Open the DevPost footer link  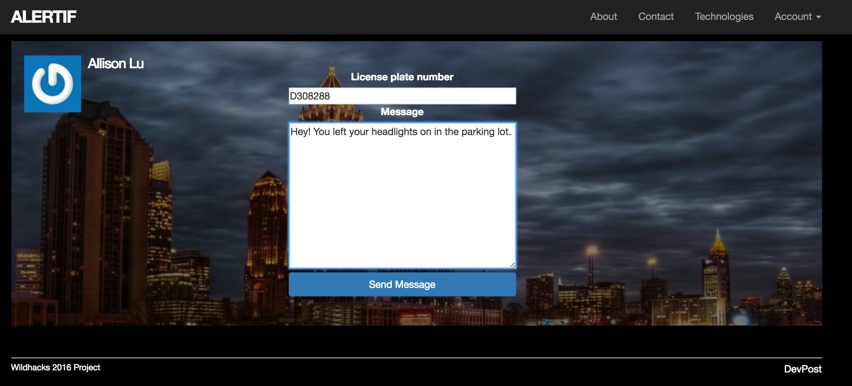tap(803, 369)
